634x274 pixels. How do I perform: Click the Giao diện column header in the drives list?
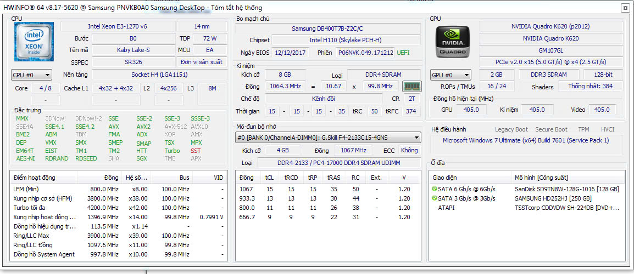click(x=471, y=178)
